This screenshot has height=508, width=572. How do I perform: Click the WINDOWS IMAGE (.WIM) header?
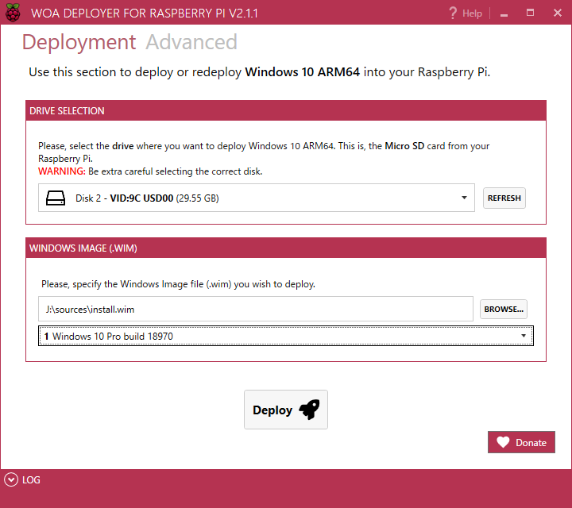click(x=286, y=248)
